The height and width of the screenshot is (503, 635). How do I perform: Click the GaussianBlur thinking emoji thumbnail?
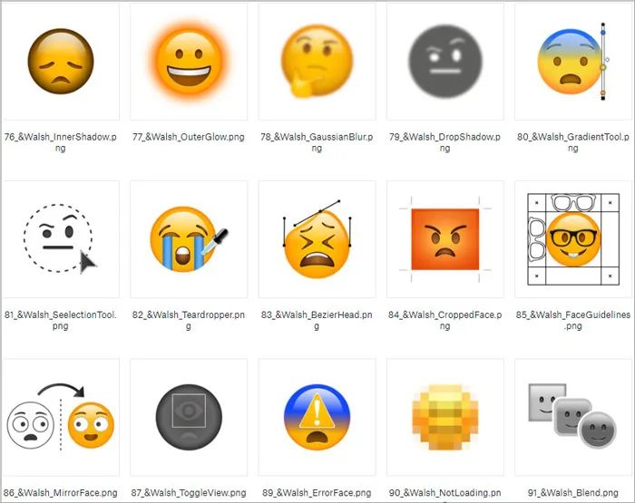tap(317, 61)
